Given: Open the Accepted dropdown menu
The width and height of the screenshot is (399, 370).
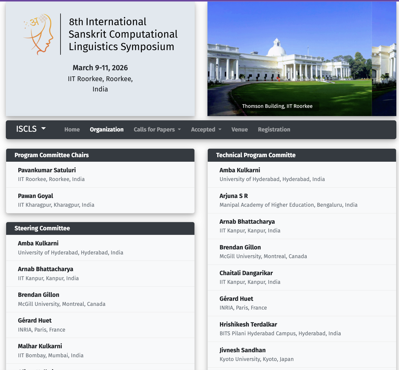Looking at the screenshot, I should tap(206, 130).
